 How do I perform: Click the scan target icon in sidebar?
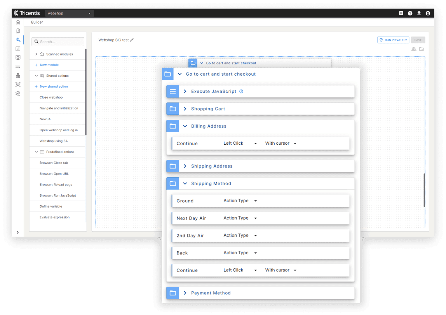(x=18, y=84)
